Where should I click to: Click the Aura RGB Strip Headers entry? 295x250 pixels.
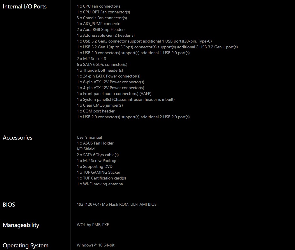click(x=101, y=29)
